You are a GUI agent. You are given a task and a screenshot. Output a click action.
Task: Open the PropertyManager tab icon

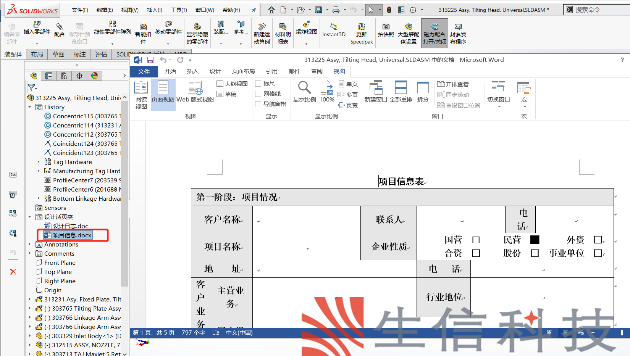[x=49, y=76]
